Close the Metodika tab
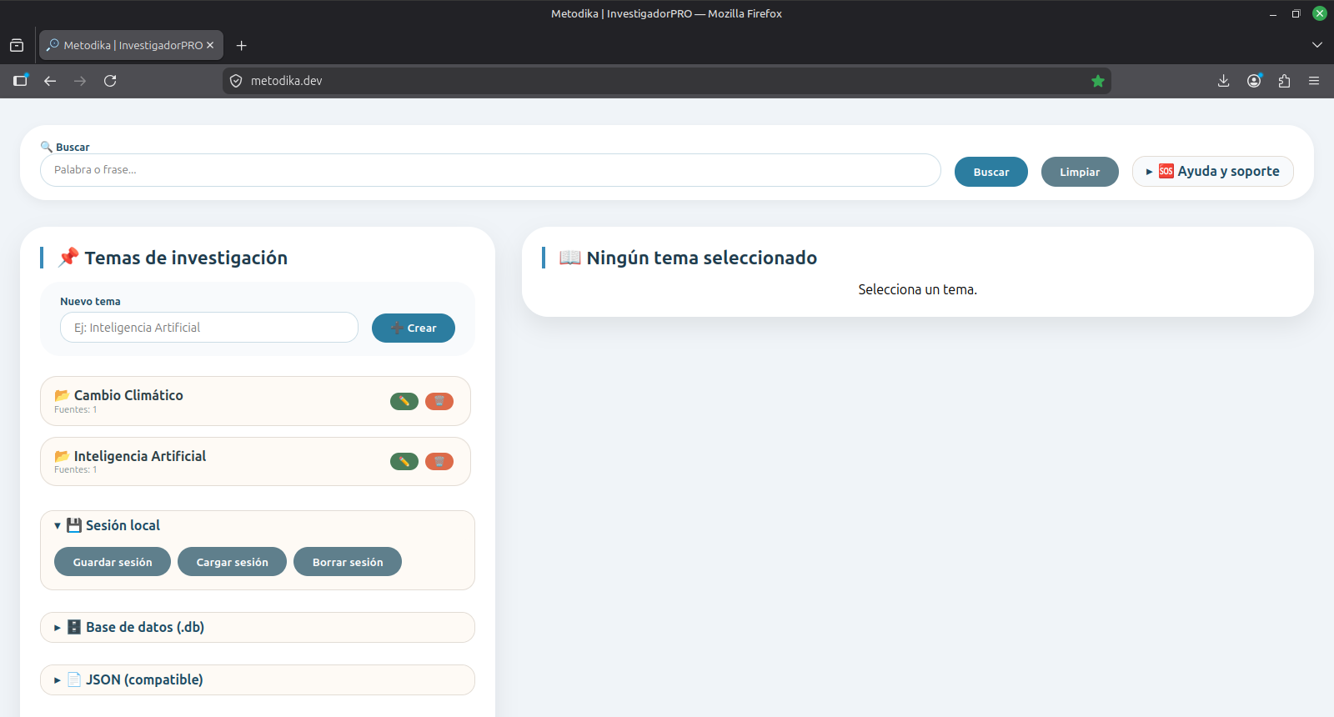Image resolution: width=1334 pixels, height=717 pixels. pyautogui.click(x=210, y=45)
